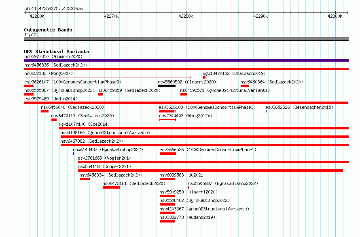
Task: Click the red bar under nsv6460364
Action: (x=245, y=86)
